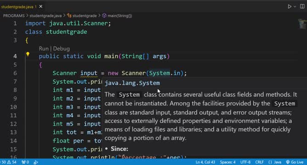Screen dimensions: 307x165
Task: Toggle CRLF end of line sequence
Action: (x=259, y=162)
